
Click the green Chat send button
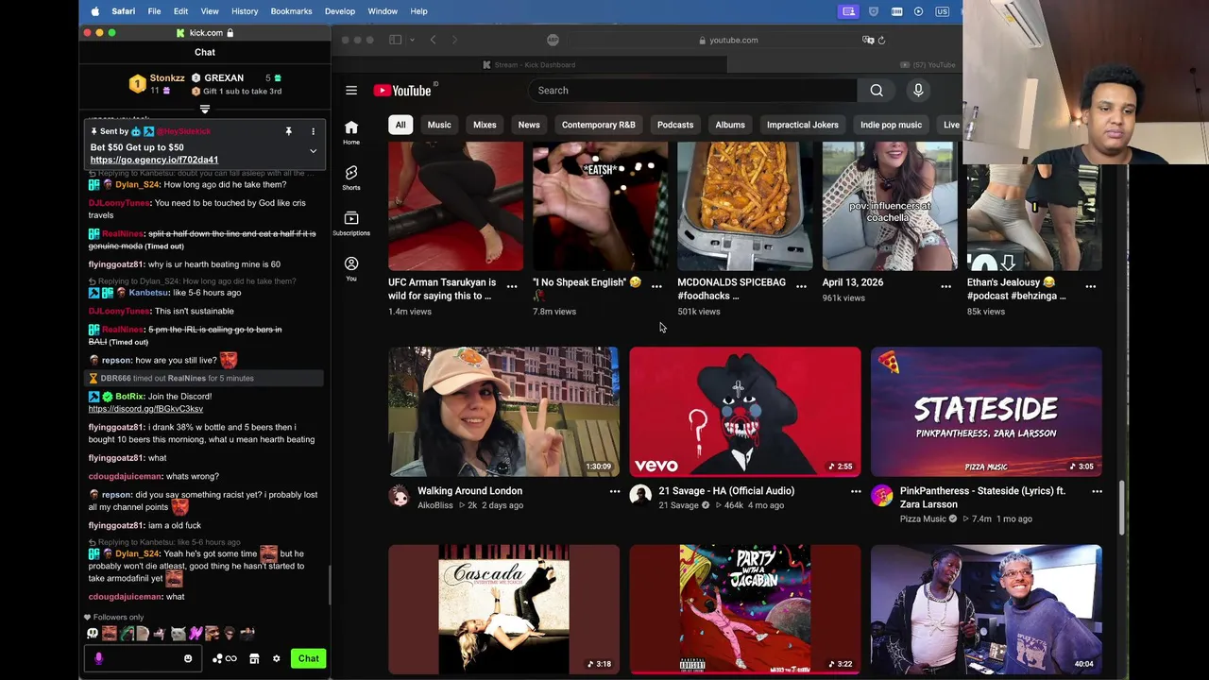pos(309,658)
